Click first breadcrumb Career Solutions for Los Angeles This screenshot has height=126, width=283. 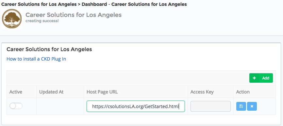(x=39, y=4)
